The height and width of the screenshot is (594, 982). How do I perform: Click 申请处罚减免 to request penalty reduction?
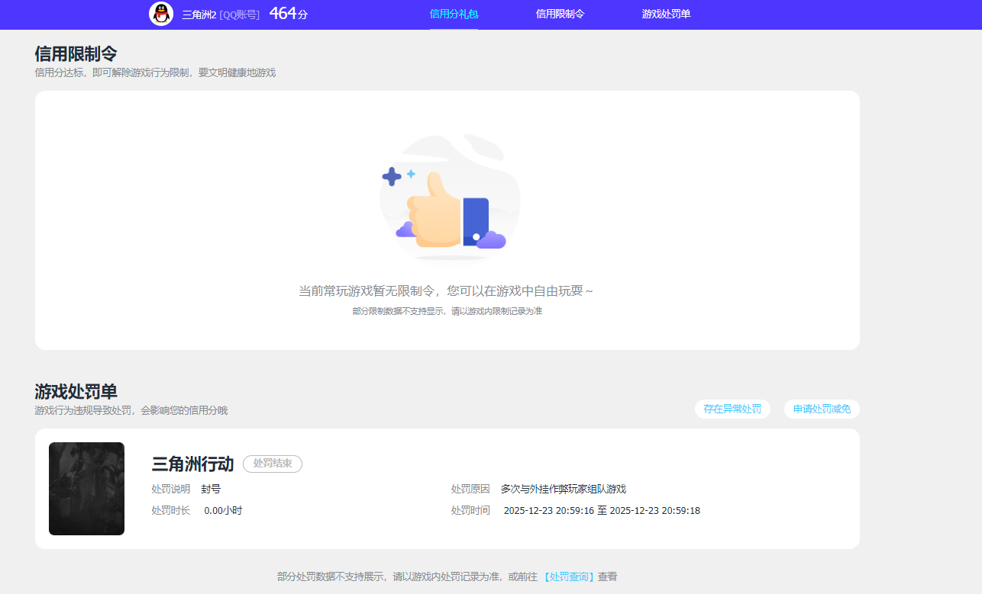(x=822, y=409)
